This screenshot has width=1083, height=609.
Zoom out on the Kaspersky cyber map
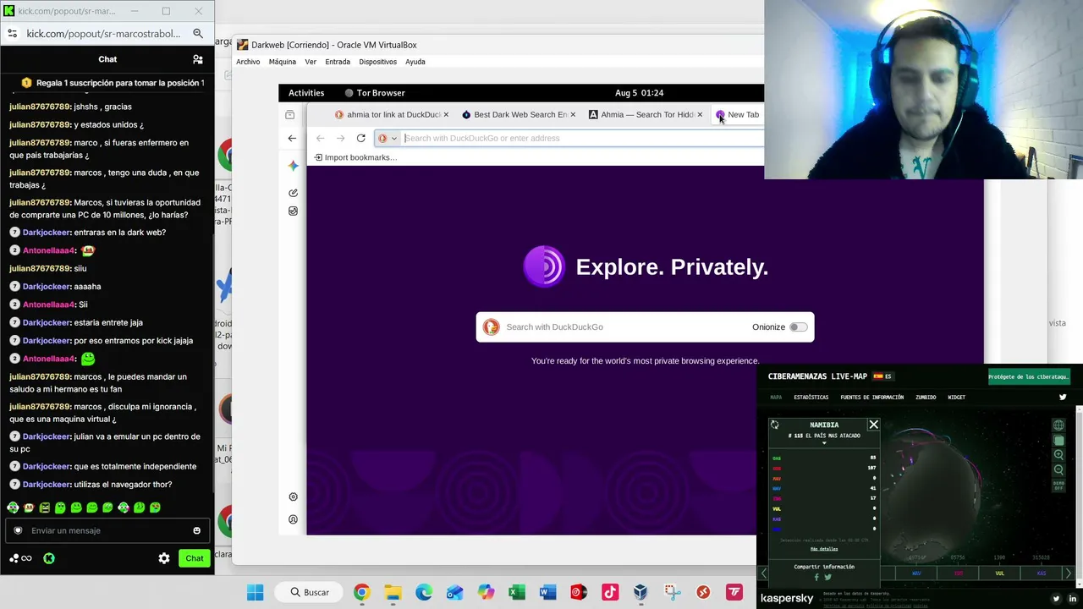tap(1058, 469)
